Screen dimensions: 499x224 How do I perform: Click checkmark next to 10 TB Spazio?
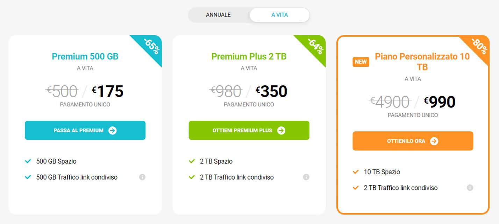[356, 172]
